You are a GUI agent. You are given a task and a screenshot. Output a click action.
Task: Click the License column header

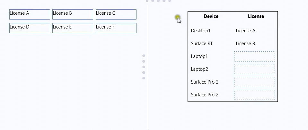pos(256,16)
